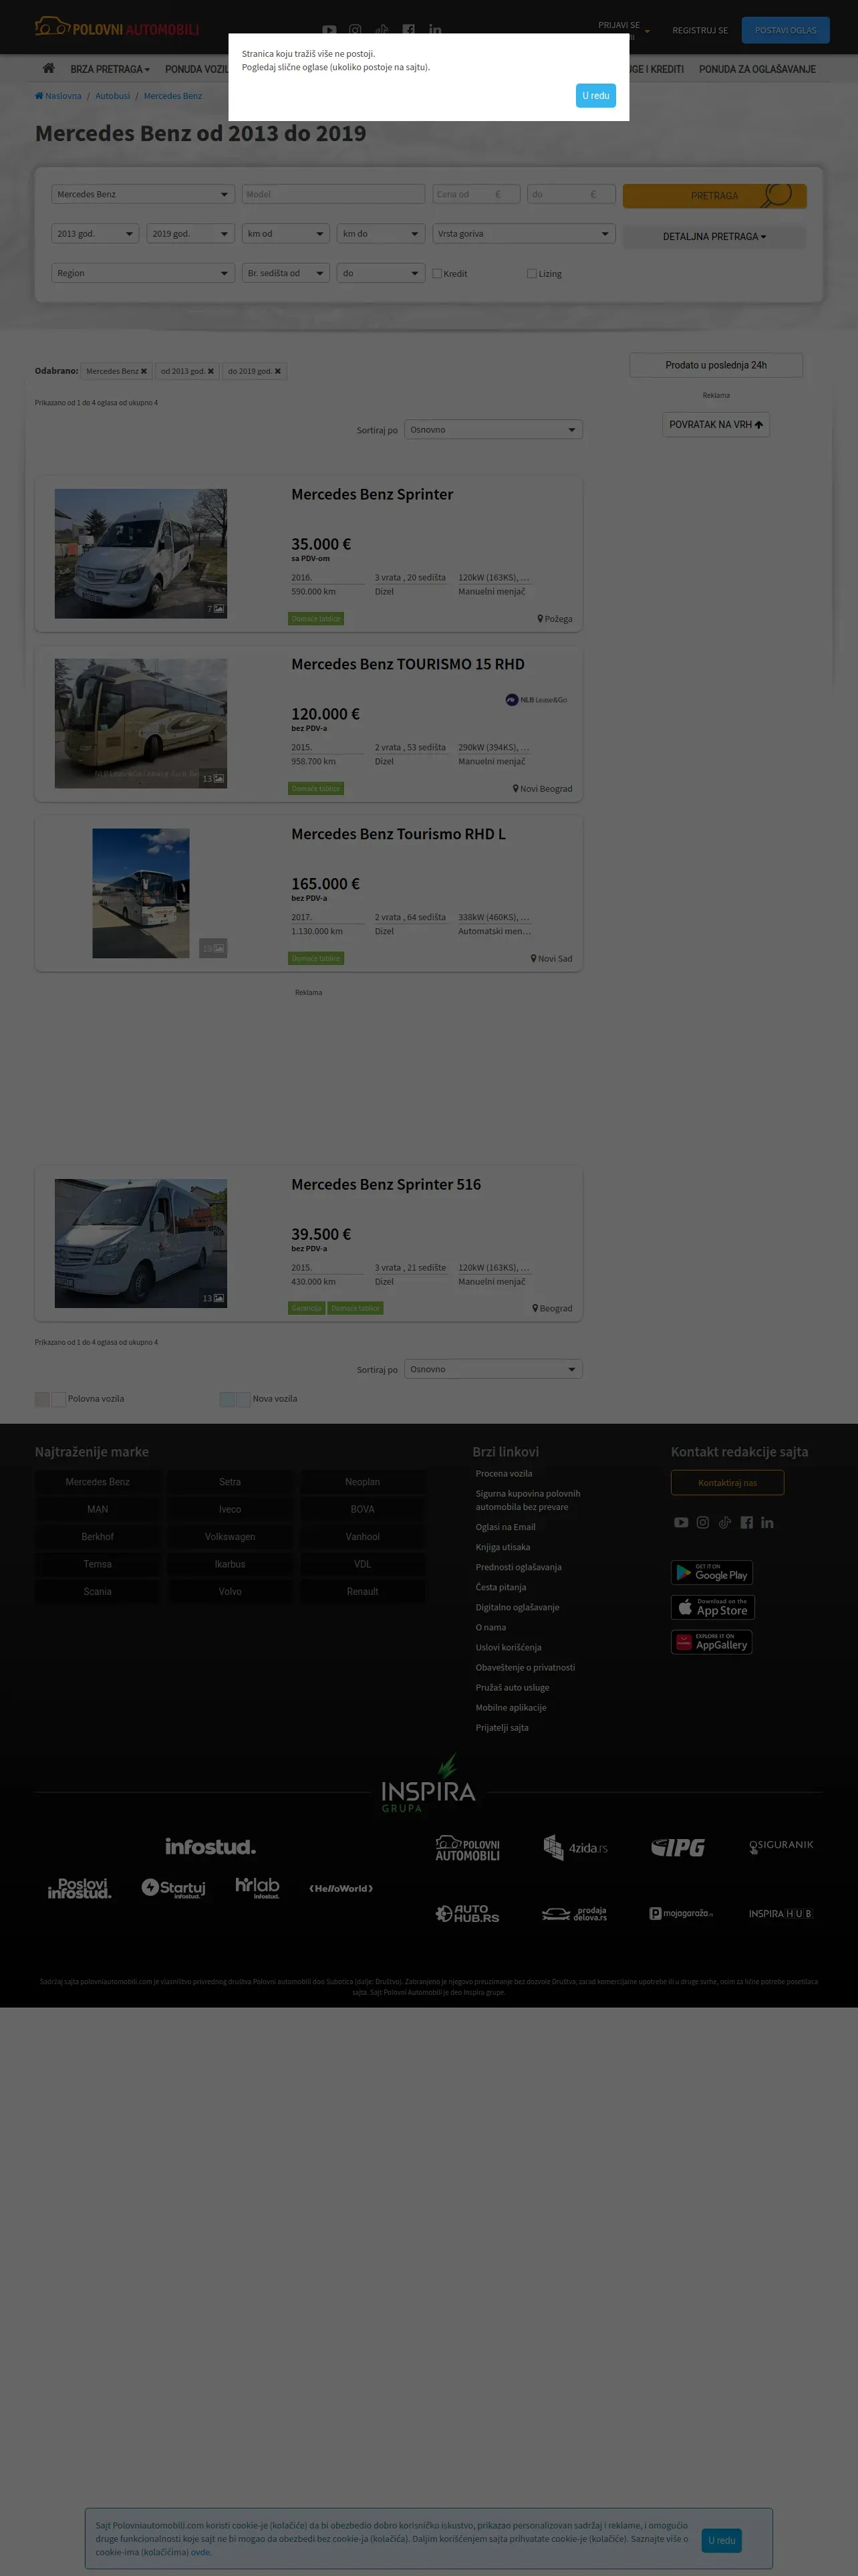
Task: Open the '2013 god.' year-from dropdown
Action: tap(95, 233)
